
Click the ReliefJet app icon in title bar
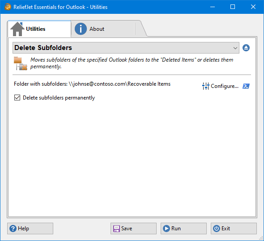click(x=8, y=7)
